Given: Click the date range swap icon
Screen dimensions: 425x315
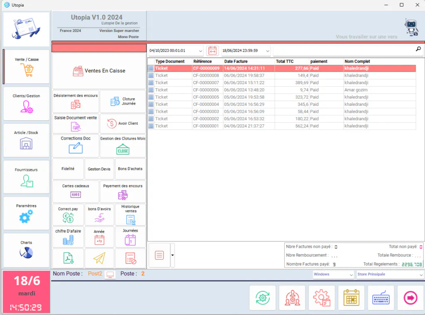Looking at the screenshot, I should pos(212,51).
